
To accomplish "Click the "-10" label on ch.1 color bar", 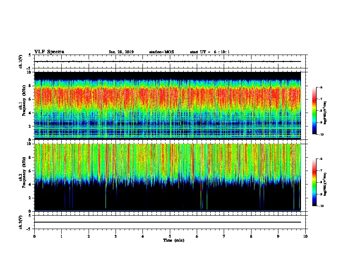I will tap(321, 135).
